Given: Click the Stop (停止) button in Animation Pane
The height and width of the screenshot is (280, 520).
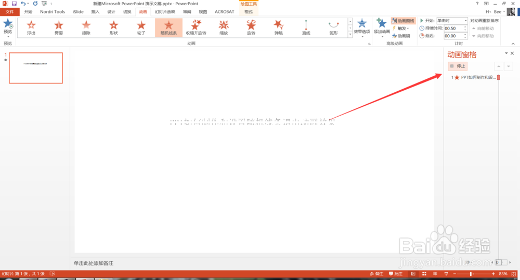Looking at the screenshot, I should [x=458, y=66].
